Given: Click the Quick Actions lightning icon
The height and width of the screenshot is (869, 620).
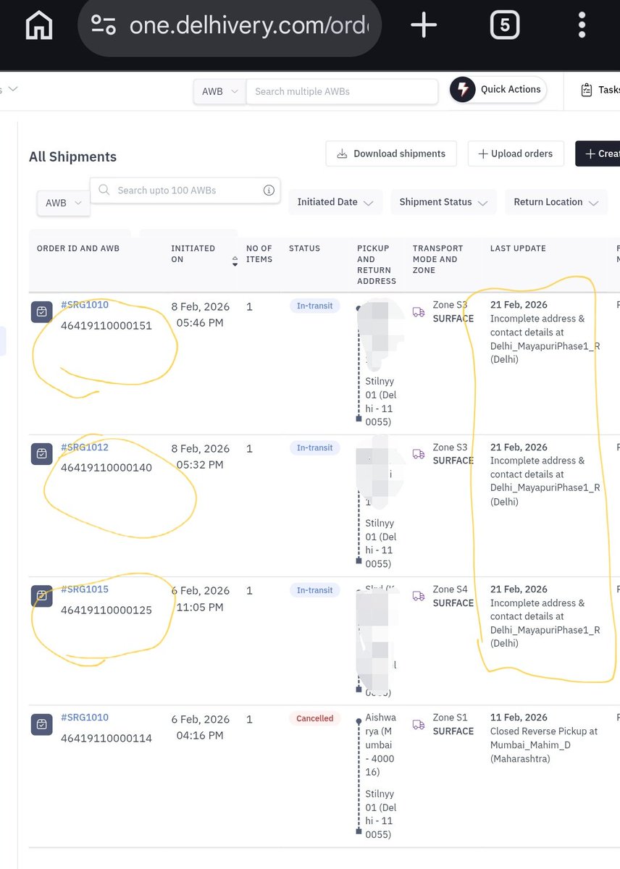Looking at the screenshot, I should pyautogui.click(x=463, y=90).
